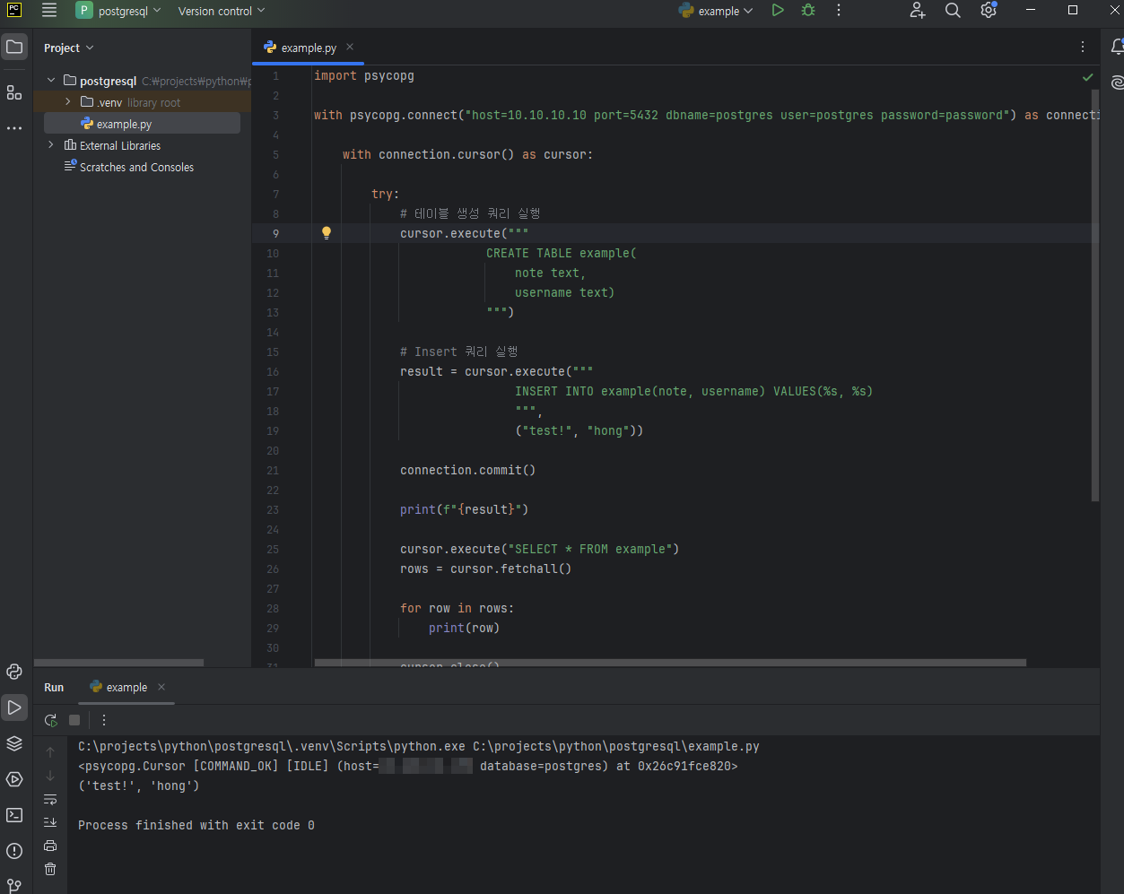Open AI Assistant spiral icon
The image size is (1124, 894).
click(x=1117, y=82)
